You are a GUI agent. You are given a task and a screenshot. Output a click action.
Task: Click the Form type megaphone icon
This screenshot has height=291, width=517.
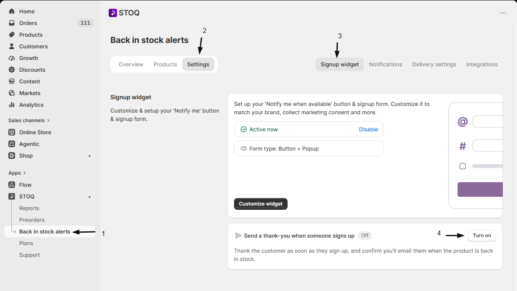click(244, 148)
